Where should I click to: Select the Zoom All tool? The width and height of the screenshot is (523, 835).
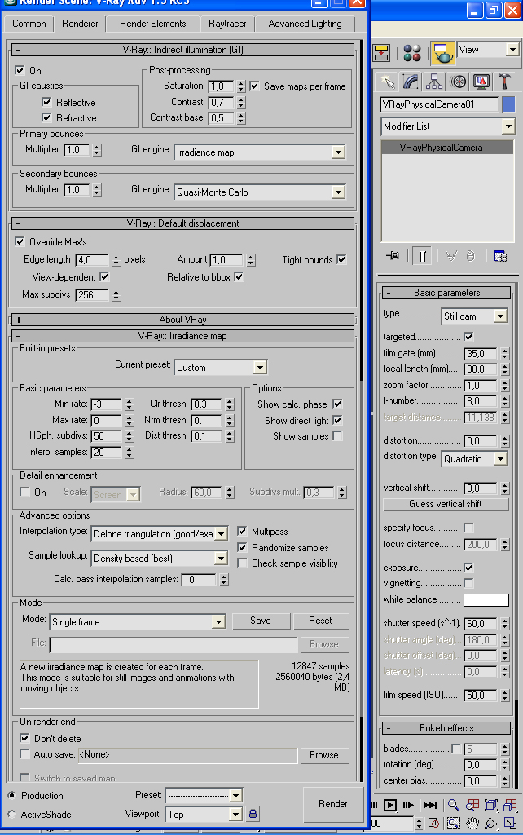click(472, 805)
